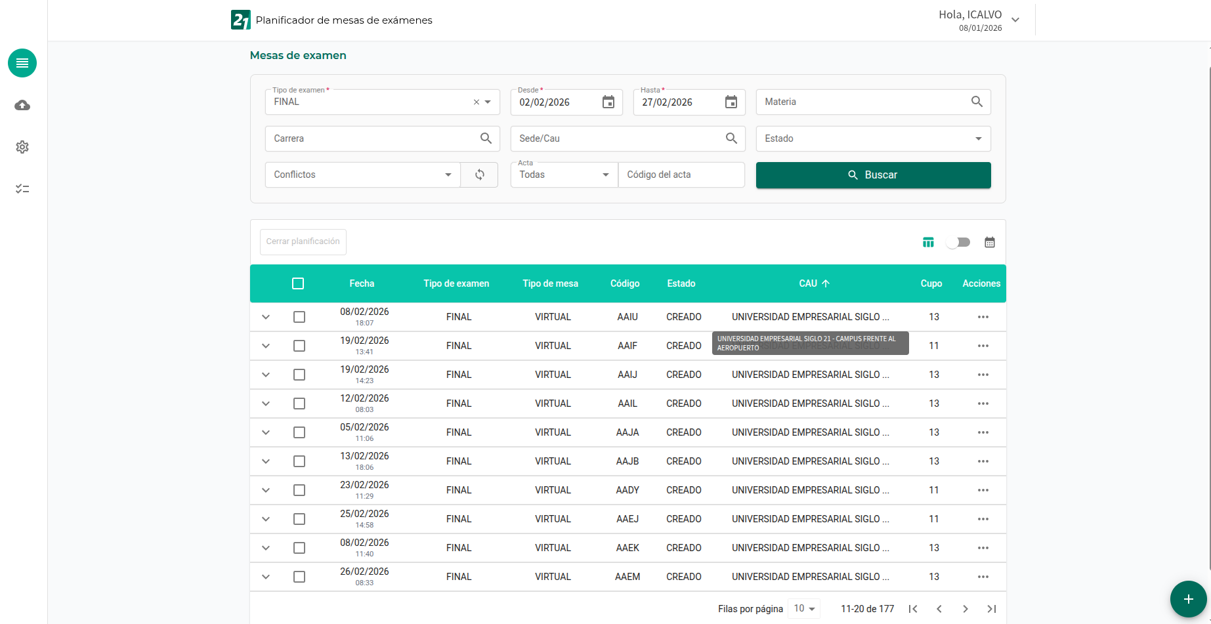
Task: Click the refresh icon beside Conflictos
Action: point(480,175)
